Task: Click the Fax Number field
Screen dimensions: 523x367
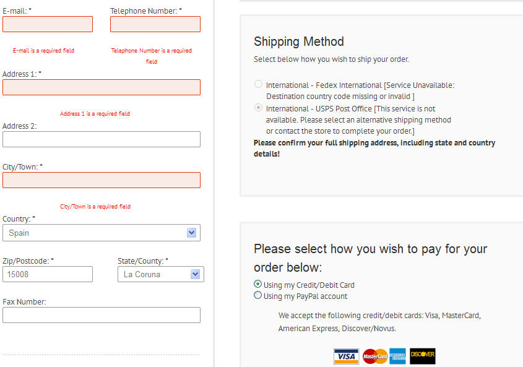Action: (102, 315)
